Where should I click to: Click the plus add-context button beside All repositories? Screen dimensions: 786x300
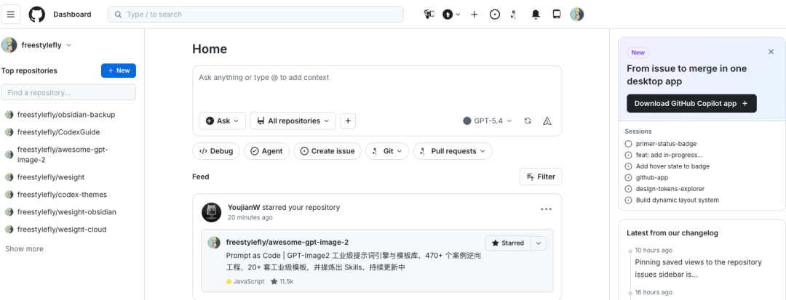[349, 121]
